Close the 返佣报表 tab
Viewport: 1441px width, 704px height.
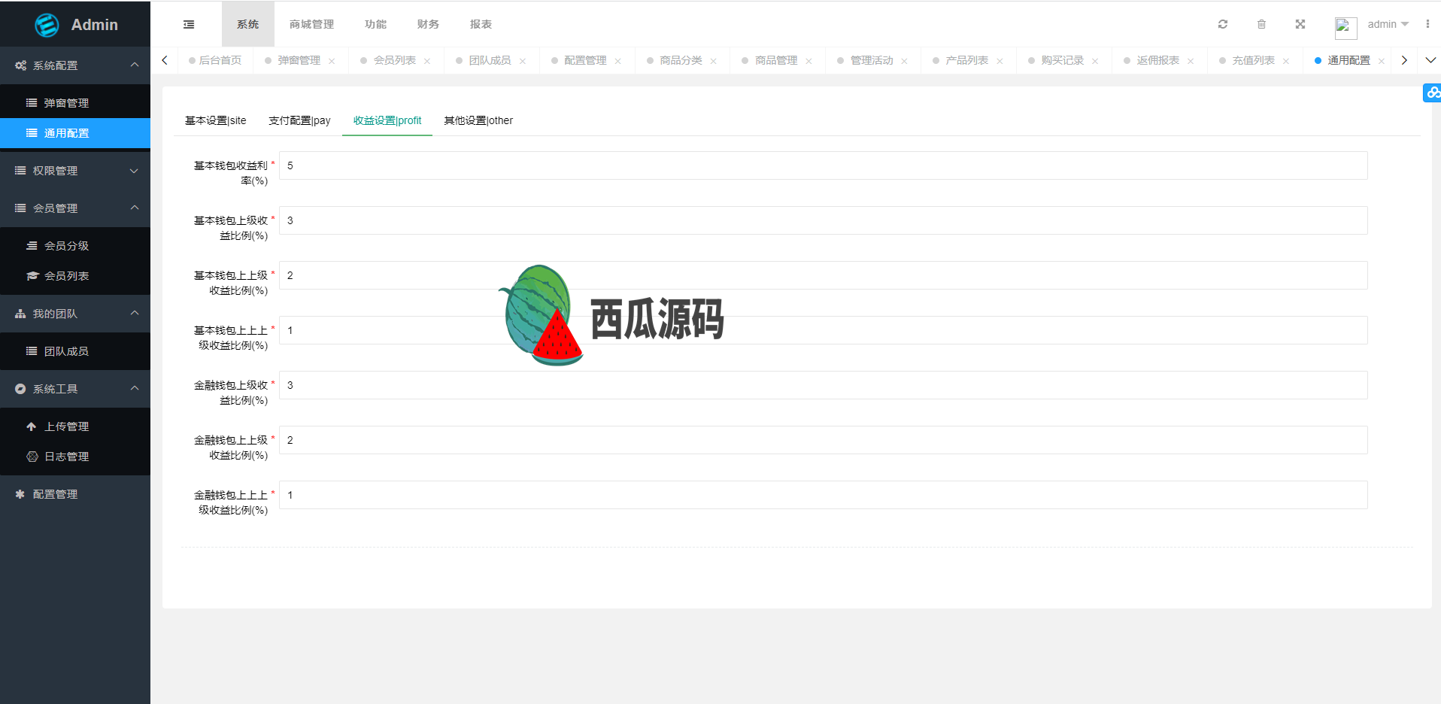(1191, 61)
